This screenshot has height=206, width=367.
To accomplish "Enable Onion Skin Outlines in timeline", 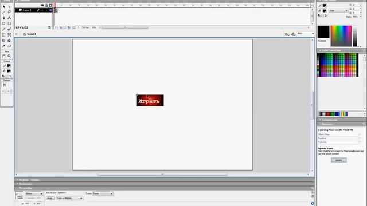I will coord(65,27).
